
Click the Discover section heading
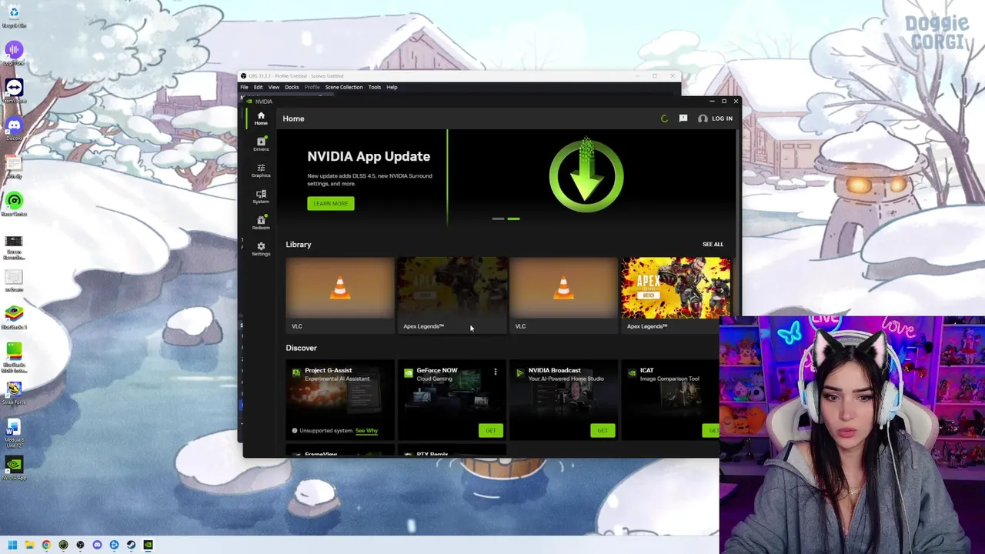click(301, 348)
